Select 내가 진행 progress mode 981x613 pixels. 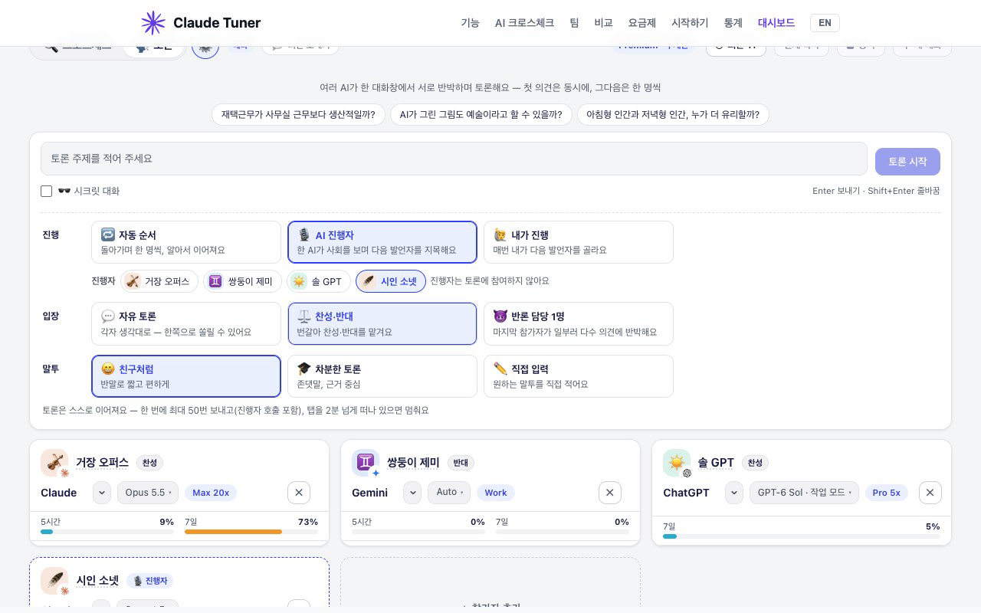pos(579,242)
